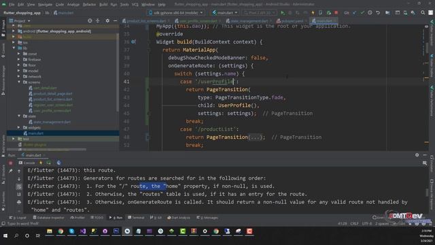Open the device selector dropdown
This screenshot has height=245, width=435.
click(176, 13)
